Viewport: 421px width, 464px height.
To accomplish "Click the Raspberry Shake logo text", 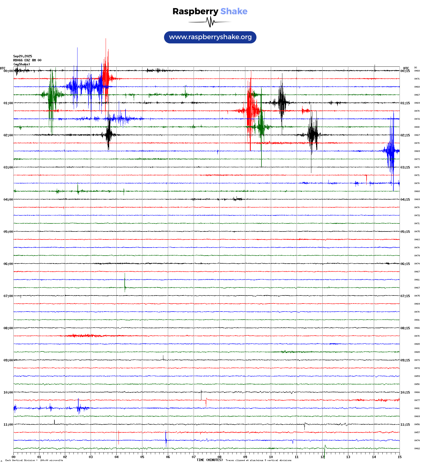I will pos(210,11).
